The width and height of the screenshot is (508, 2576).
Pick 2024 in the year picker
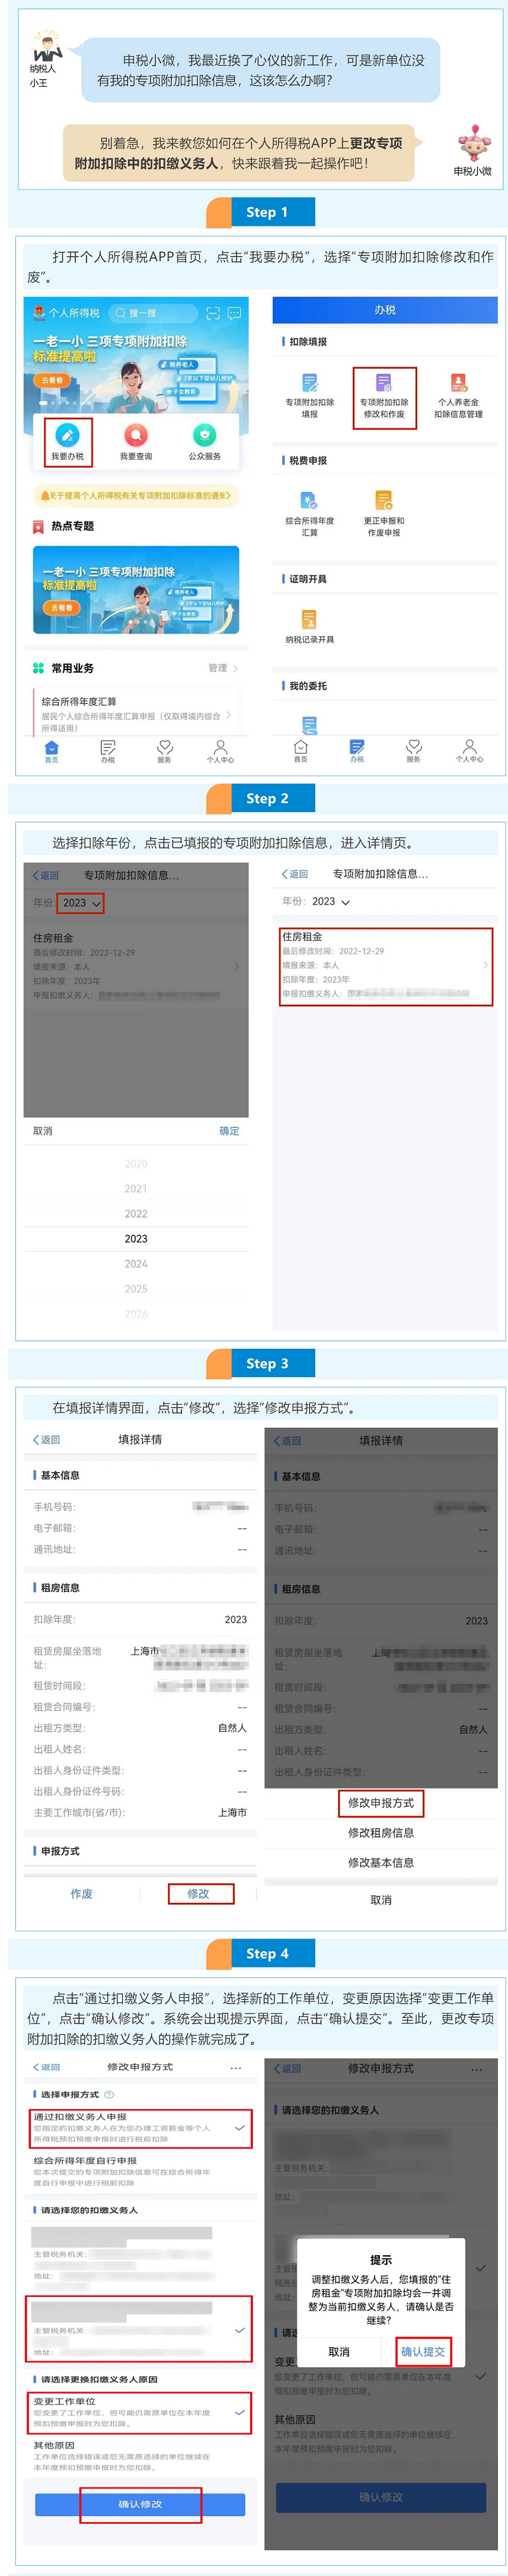tap(136, 1263)
